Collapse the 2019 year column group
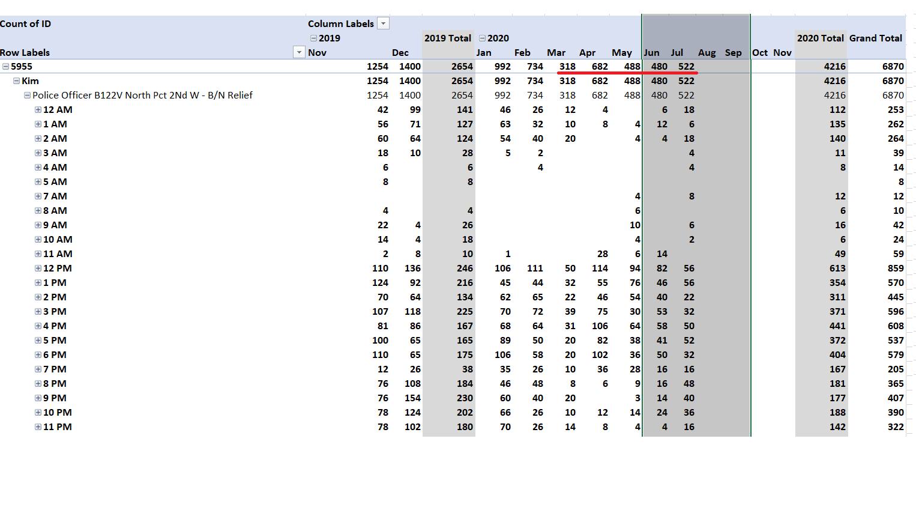Viewport: 916px width, 519px height. click(313, 38)
